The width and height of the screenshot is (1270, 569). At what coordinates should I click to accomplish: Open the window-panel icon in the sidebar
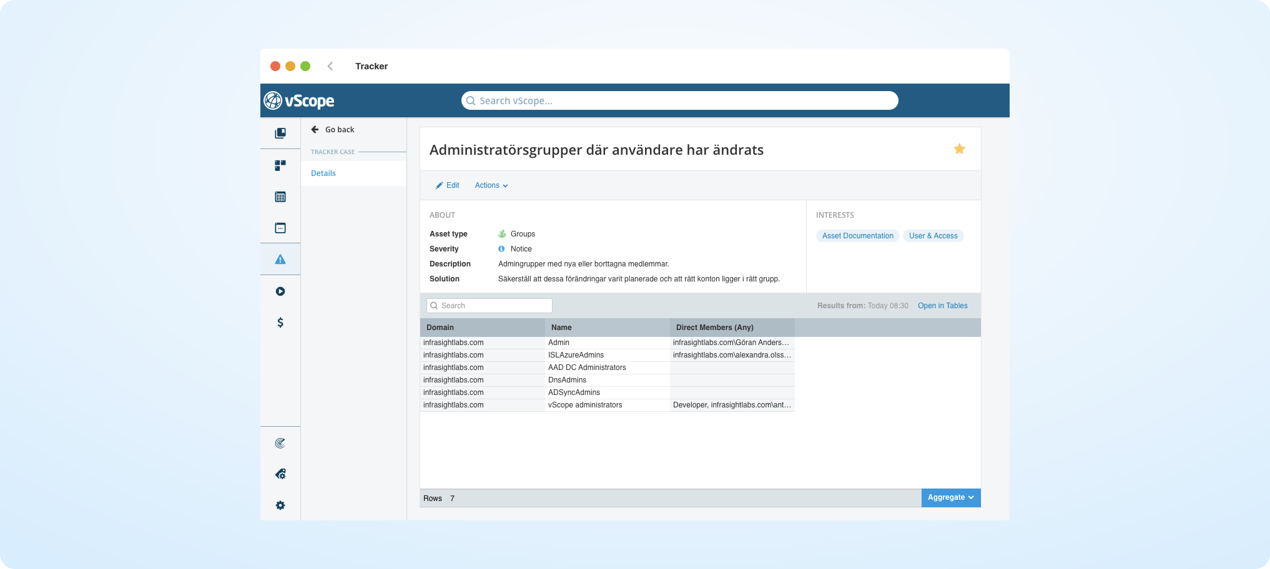(280, 228)
